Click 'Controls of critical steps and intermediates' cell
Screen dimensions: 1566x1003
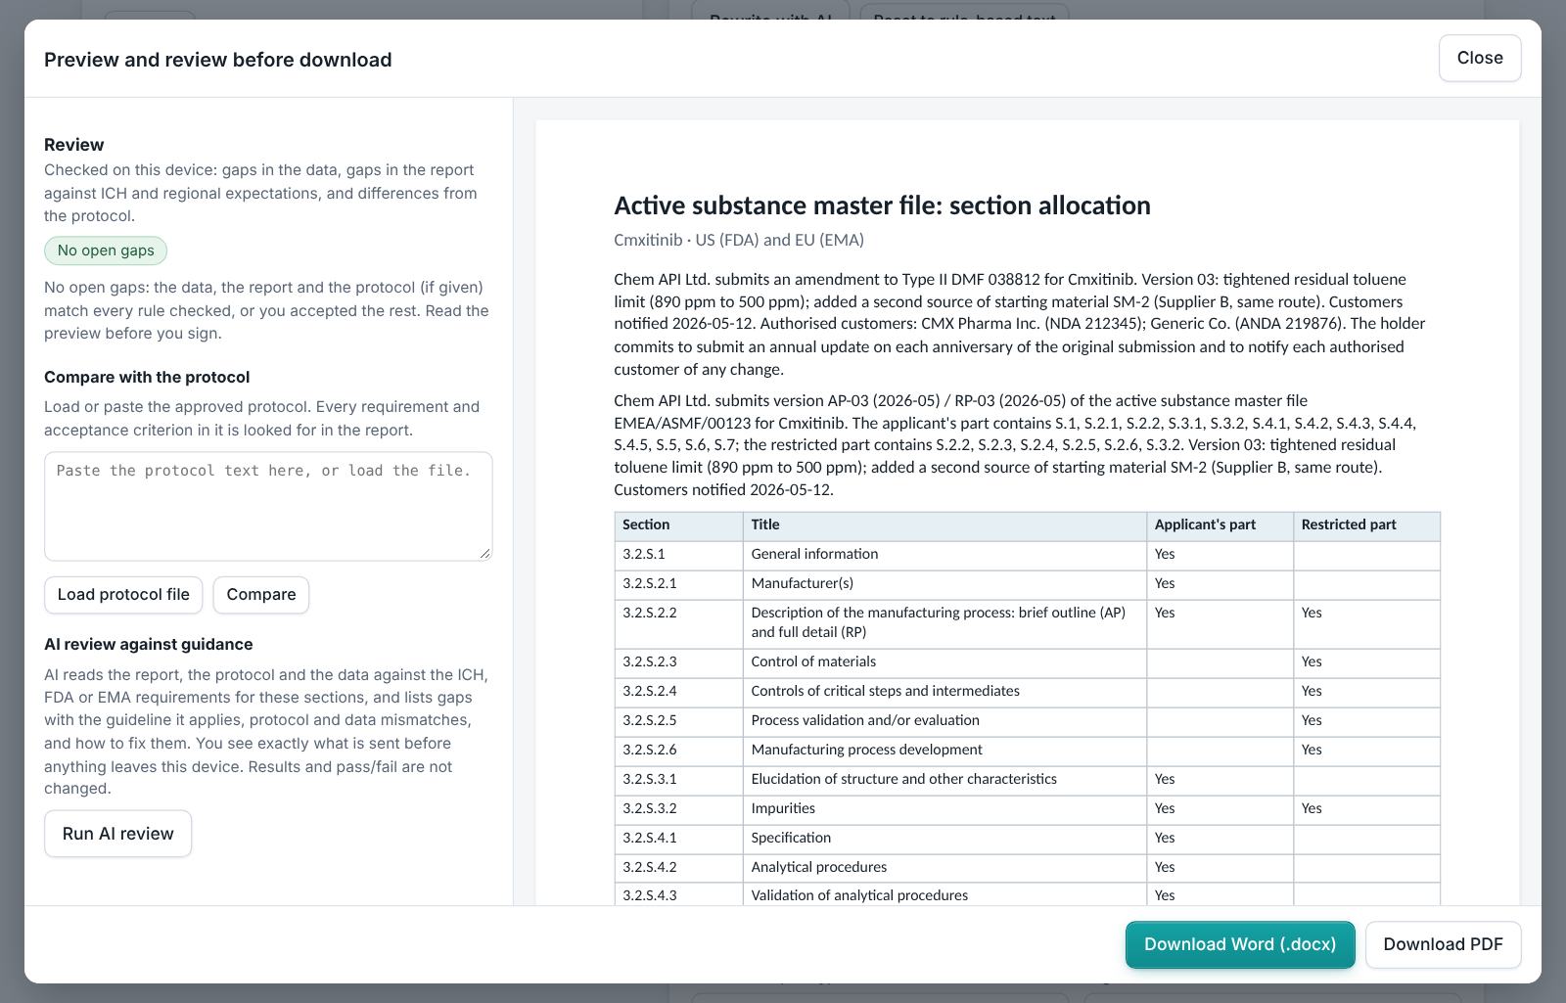click(944, 692)
